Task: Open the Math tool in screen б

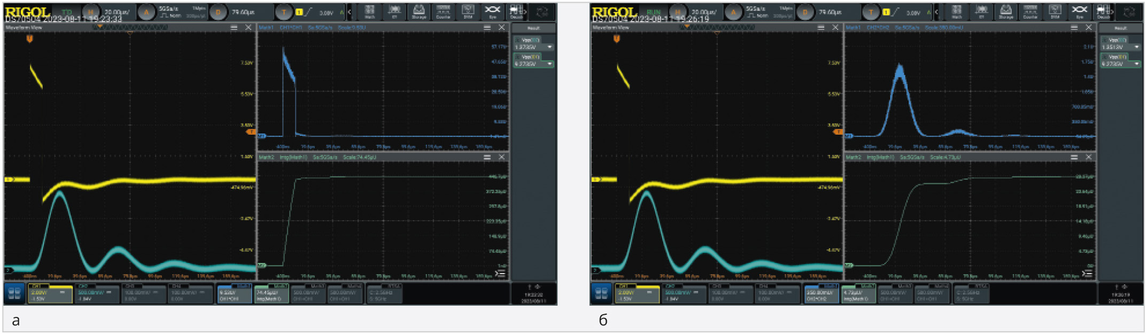Action: coord(957,12)
